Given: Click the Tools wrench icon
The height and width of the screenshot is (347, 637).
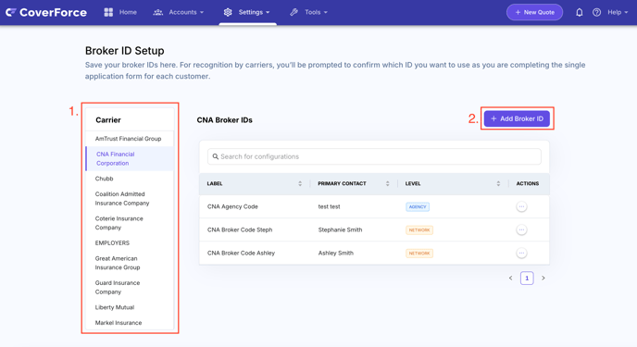Looking at the screenshot, I should click(294, 12).
